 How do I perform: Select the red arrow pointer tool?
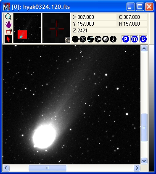pyautogui.click(x=8, y=39)
